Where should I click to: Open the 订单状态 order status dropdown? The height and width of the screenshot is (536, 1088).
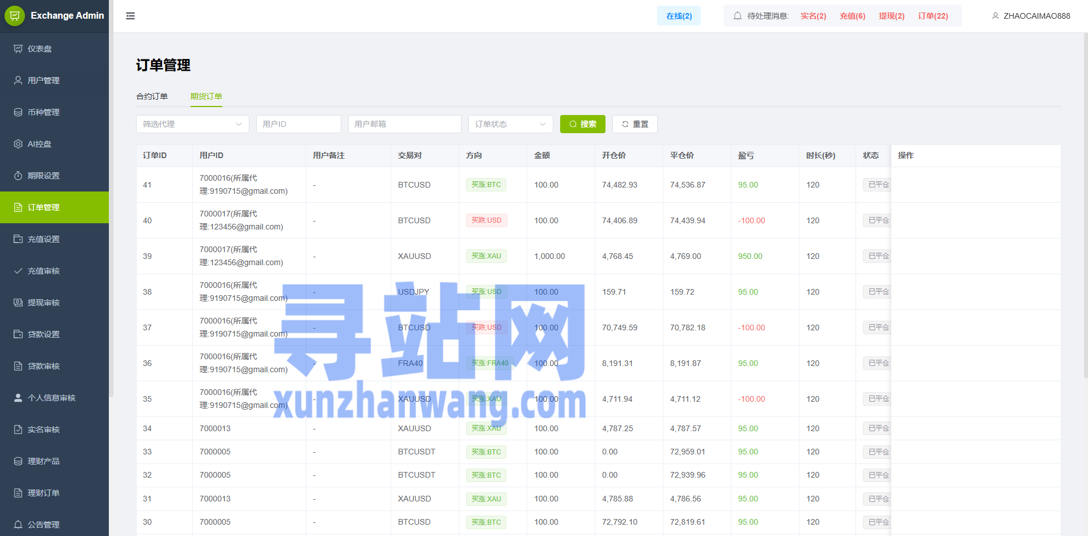[511, 124]
